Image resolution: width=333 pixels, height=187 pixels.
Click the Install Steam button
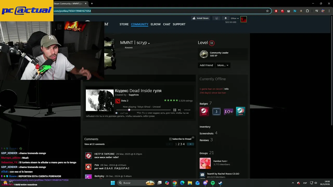[201, 18]
